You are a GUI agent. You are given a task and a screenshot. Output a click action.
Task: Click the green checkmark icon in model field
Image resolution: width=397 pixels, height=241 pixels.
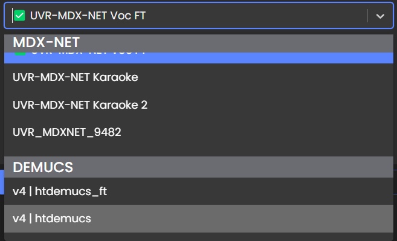click(19, 16)
